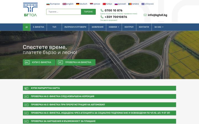Click the UK flag icon
This screenshot has width=199, height=124.
tap(64, 4)
